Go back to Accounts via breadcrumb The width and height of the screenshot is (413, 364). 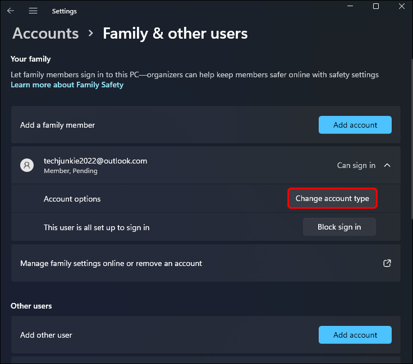click(45, 34)
